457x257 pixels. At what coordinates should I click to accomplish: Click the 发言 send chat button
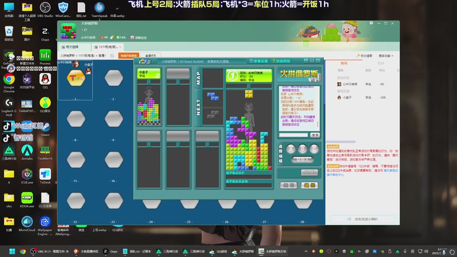pyautogui.click(x=315, y=135)
